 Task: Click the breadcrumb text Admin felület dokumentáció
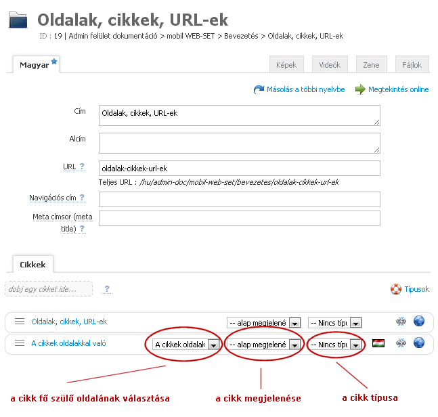pos(113,36)
